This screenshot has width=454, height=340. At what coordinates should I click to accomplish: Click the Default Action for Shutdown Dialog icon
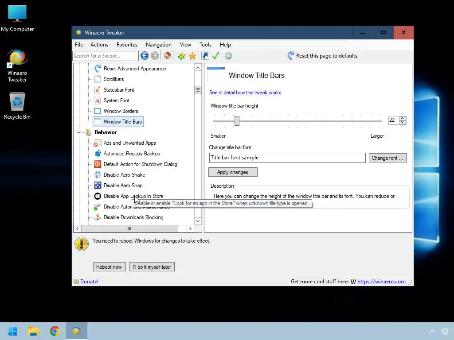[x=98, y=164]
